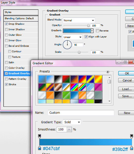Screen dimensions: 134x154
Task: Enable the Inner Shadow checkbox
Action: coord(6,29)
